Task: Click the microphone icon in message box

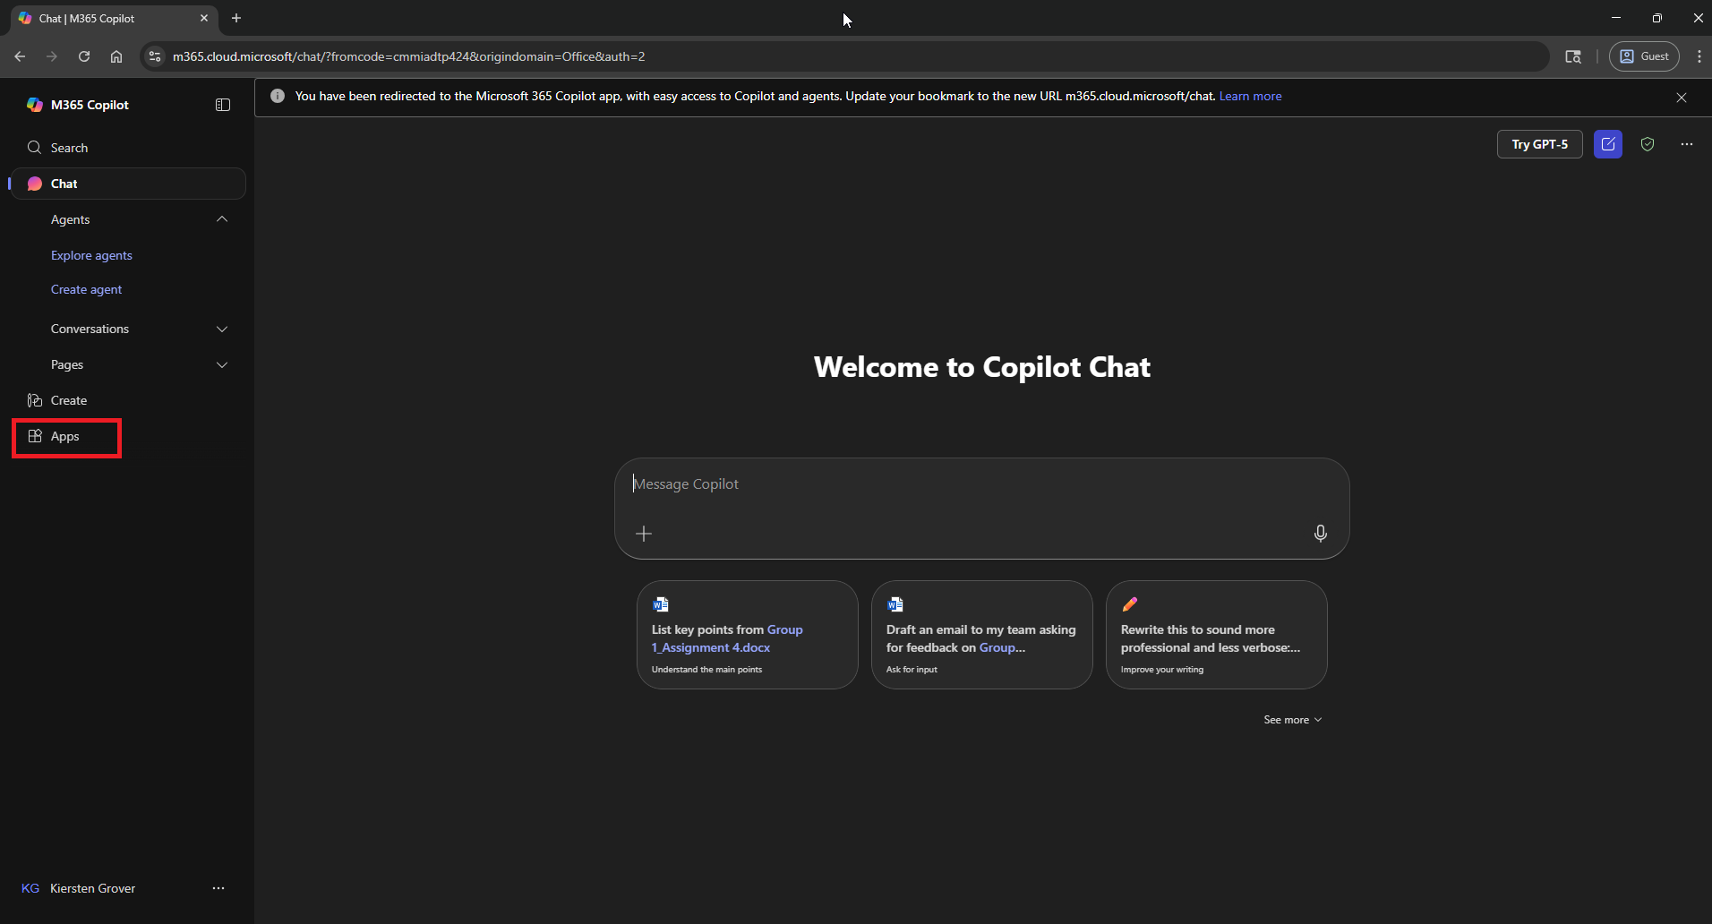Action: point(1320,534)
